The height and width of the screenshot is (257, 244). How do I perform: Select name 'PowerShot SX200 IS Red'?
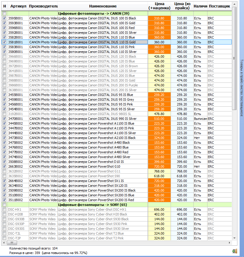(x=103, y=200)
